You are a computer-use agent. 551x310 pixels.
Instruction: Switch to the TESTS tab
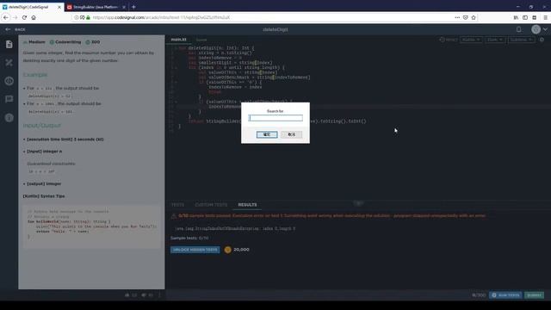point(177,205)
